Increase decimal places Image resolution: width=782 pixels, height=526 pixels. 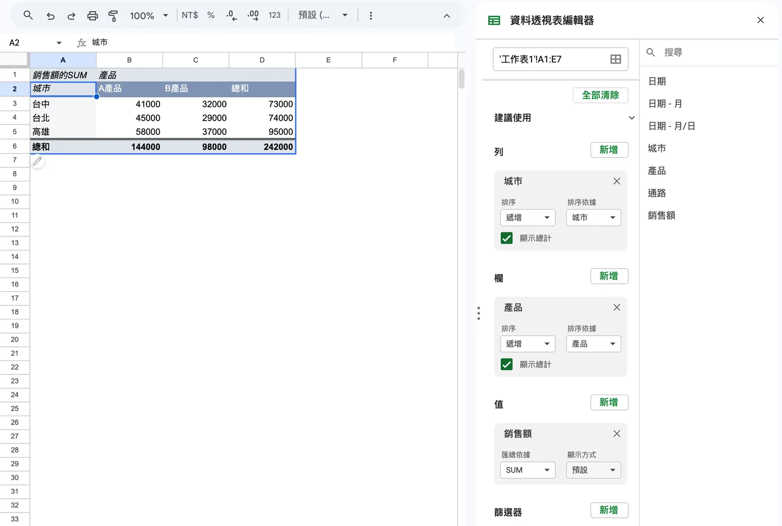pos(253,15)
